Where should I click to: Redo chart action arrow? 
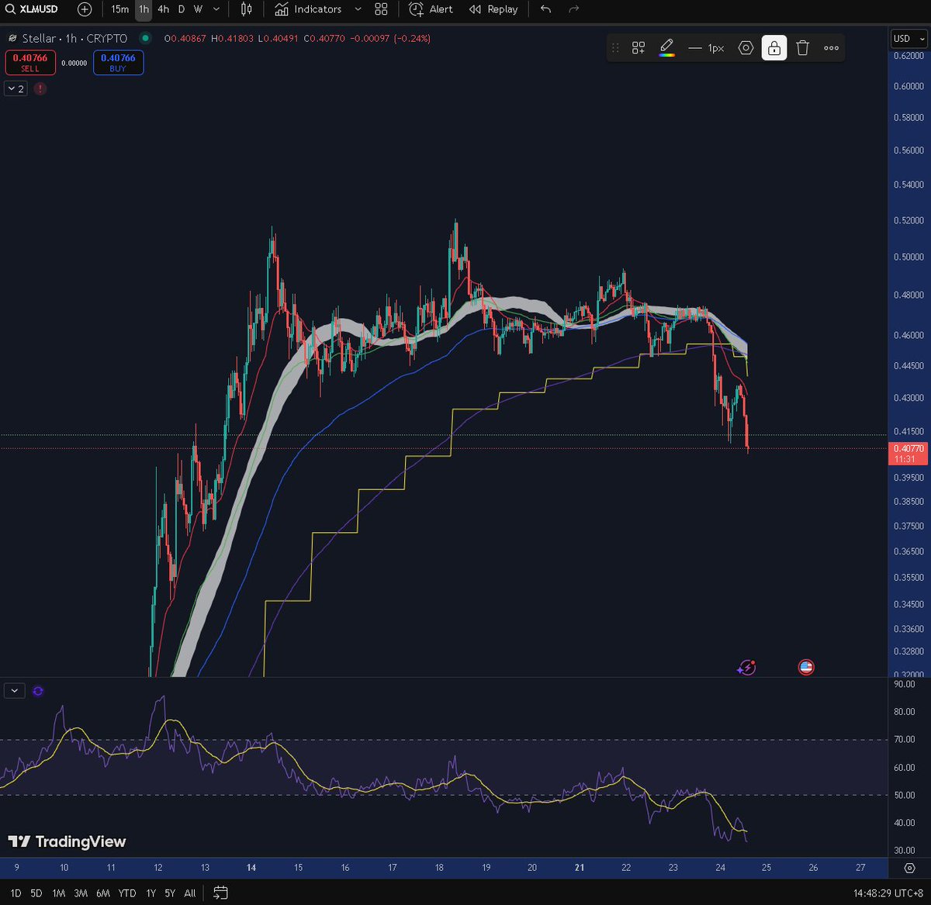click(574, 9)
